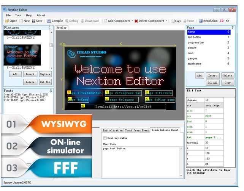Click the Download toolbar icon

coord(90,21)
